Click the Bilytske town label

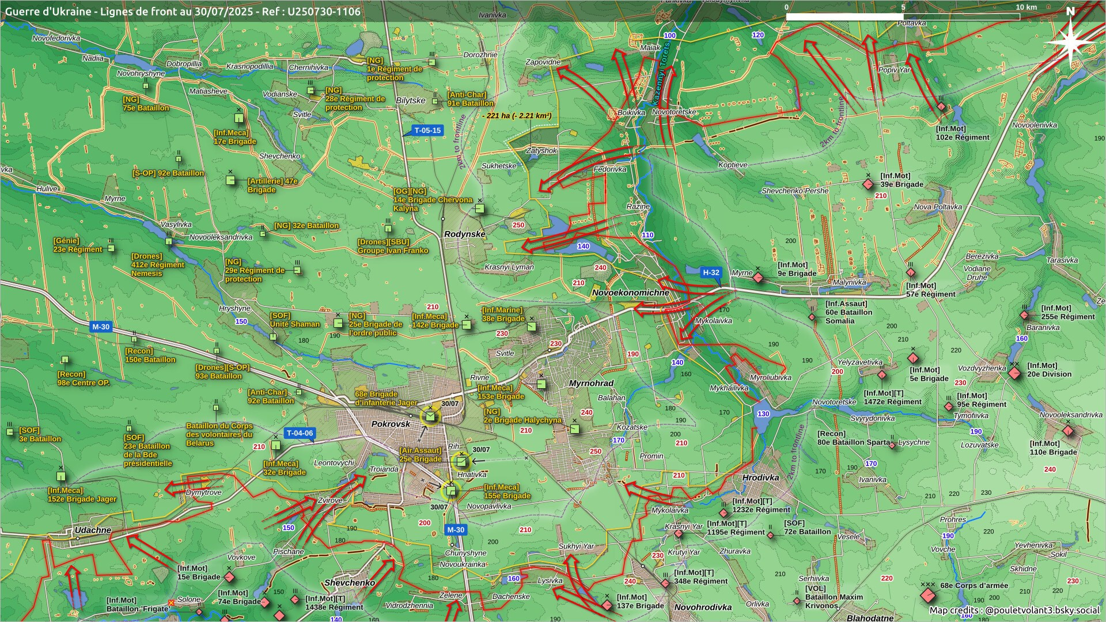coord(411,100)
